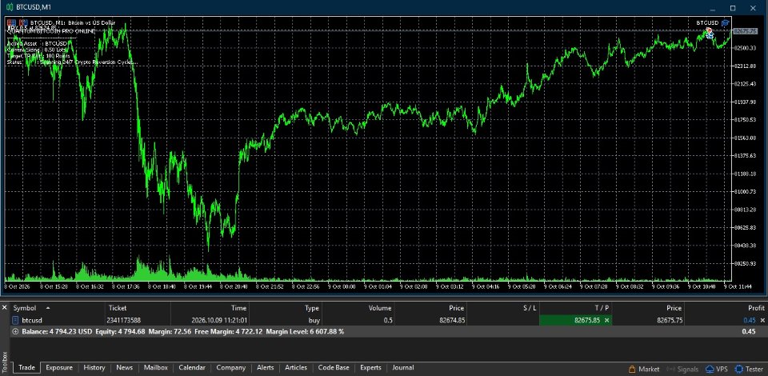Image resolution: width=768 pixels, height=376 pixels.
Task: Open the Experts tab
Action: [370, 368]
